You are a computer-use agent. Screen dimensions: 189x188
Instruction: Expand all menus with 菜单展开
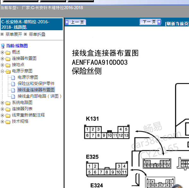point(14,34)
